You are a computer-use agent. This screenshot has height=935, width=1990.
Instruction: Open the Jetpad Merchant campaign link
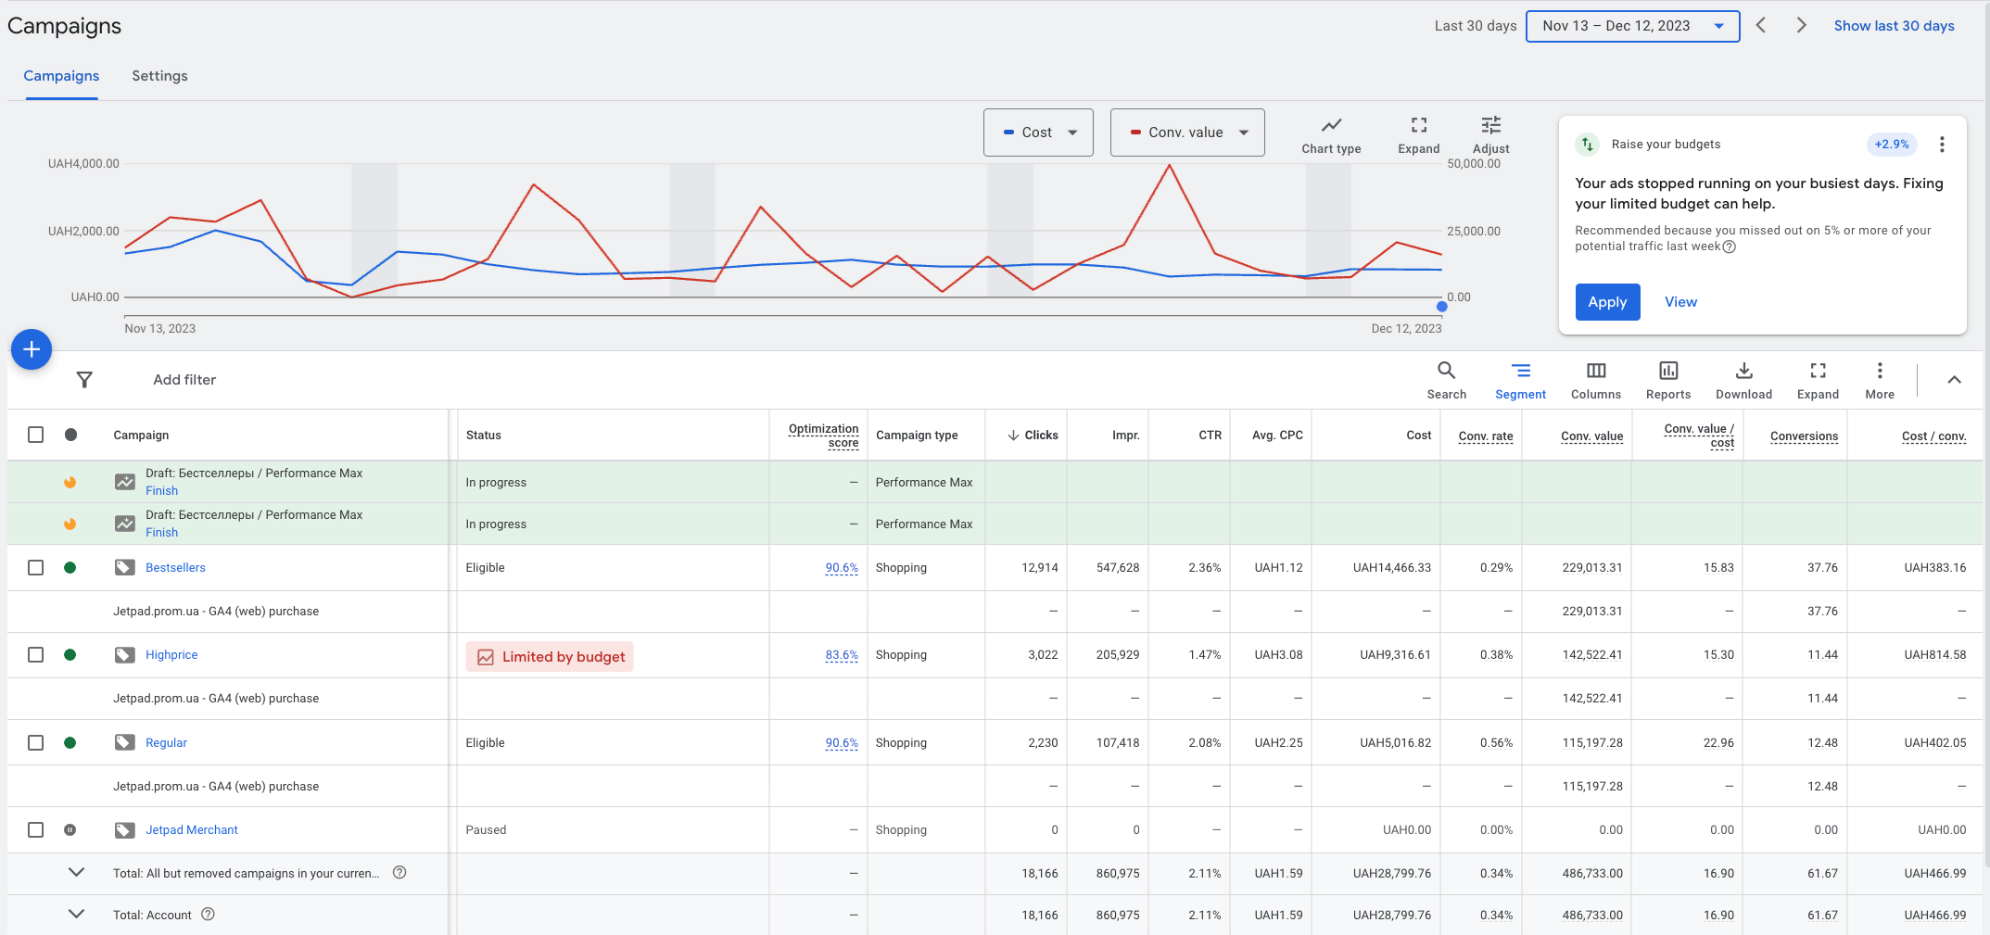click(192, 830)
